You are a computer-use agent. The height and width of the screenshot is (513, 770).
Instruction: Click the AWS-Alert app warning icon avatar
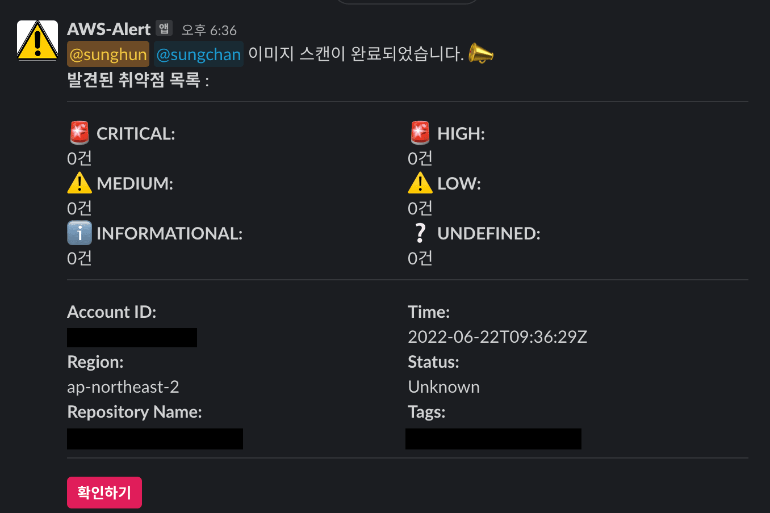pyautogui.click(x=36, y=41)
